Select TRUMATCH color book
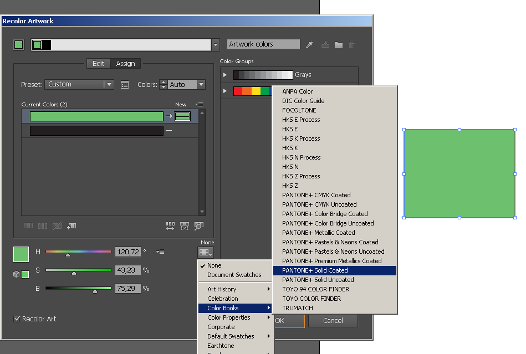The image size is (526, 354). tap(335, 308)
